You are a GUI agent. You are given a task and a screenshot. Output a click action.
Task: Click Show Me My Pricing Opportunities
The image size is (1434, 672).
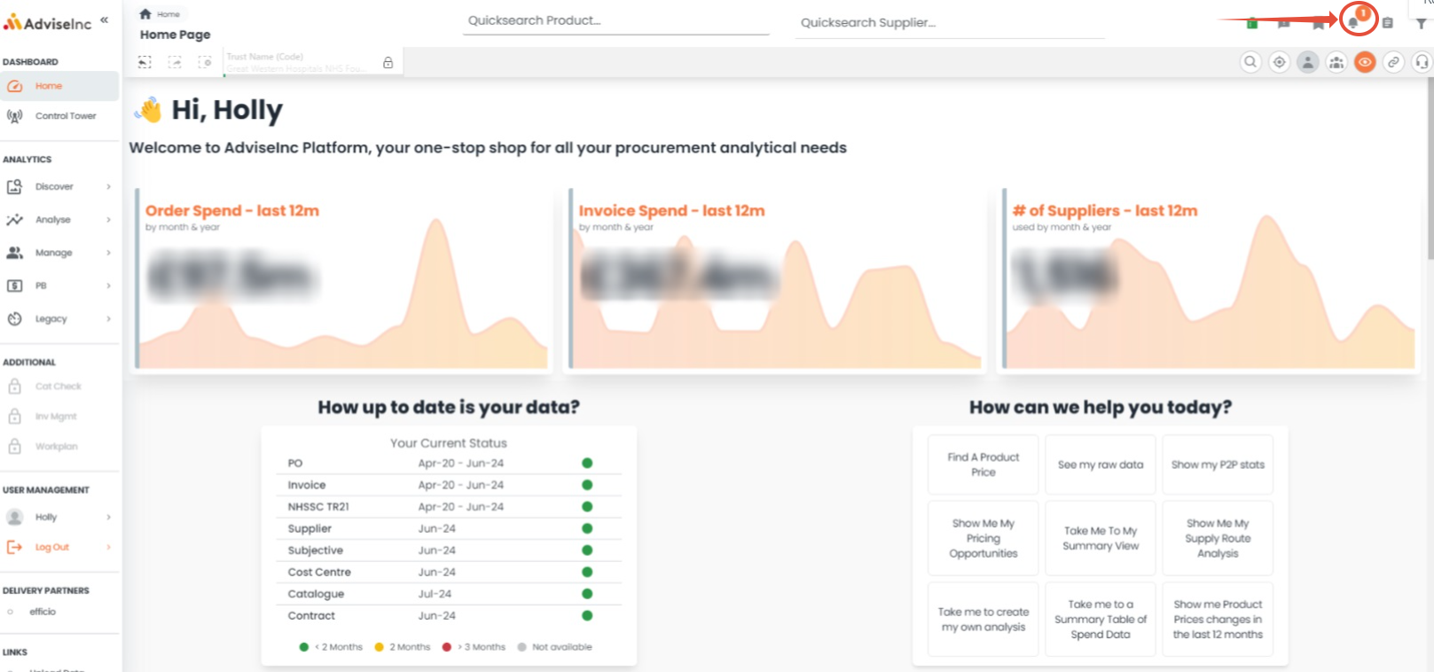point(983,538)
